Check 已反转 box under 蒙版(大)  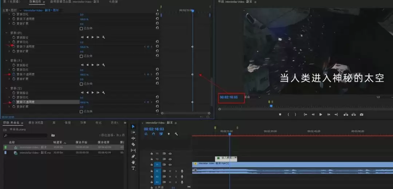[x=81, y=84]
